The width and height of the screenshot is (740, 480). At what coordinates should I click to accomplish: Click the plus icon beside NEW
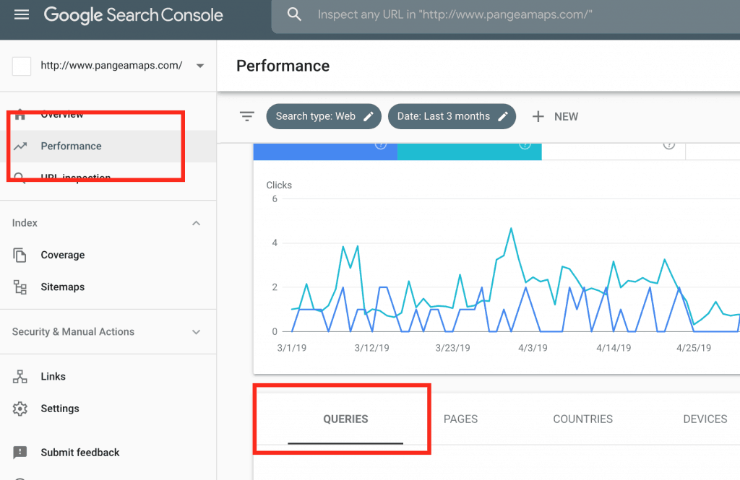(x=538, y=116)
